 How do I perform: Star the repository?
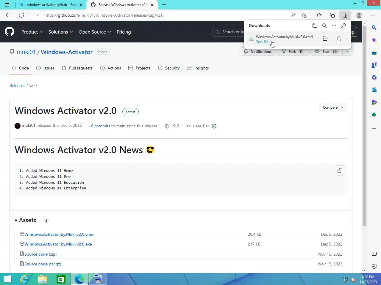click(x=327, y=52)
